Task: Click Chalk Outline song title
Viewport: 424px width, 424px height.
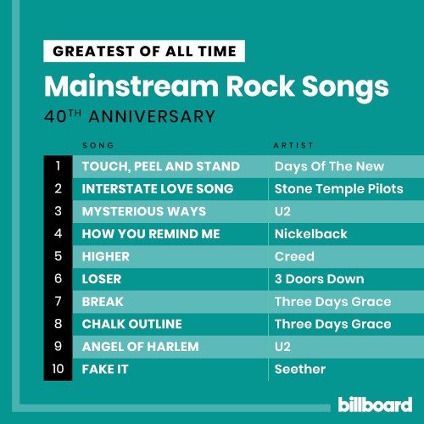Action: (132, 324)
